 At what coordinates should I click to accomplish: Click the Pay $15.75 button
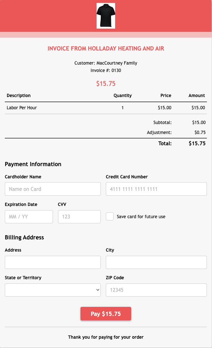[106, 314]
